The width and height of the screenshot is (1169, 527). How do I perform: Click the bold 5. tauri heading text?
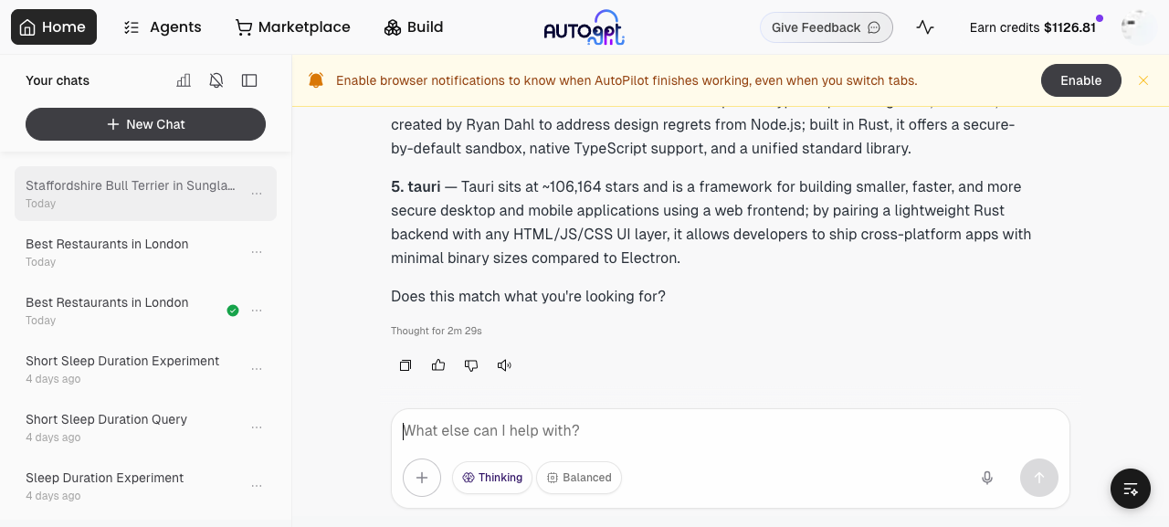click(416, 186)
